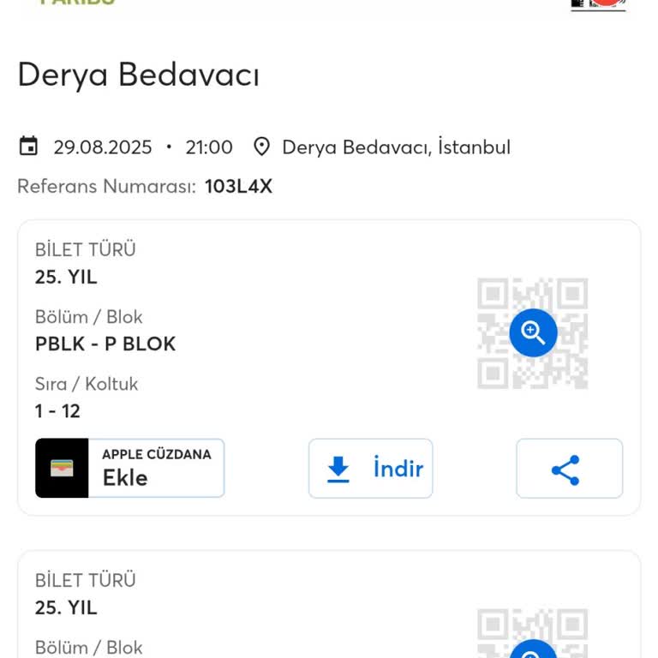The width and height of the screenshot is (658, 658).
Task: Click the venue text Derya Bedavacı, İstanbul
Action: pyautogui.click(x=396, y=147)
